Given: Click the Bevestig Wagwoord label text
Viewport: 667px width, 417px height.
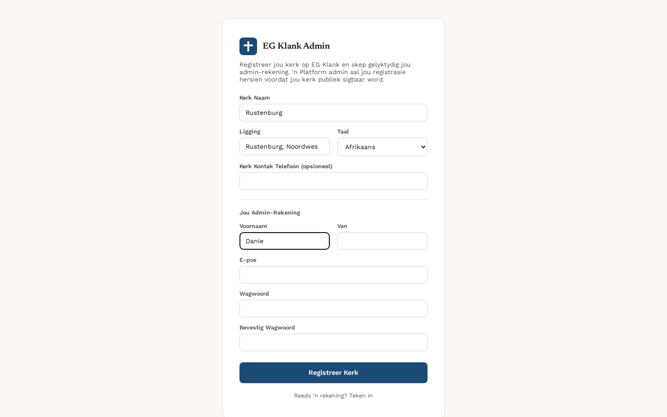Looking at the screenshot, I should [267, 328].
